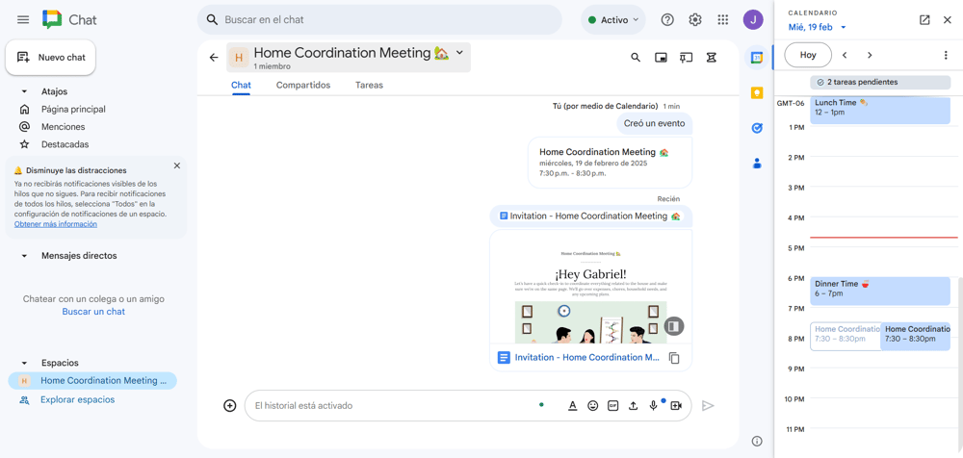The image size is (963, 458).
Task: Click the 2 tareas pendientes chip
Action: point(880,82)
